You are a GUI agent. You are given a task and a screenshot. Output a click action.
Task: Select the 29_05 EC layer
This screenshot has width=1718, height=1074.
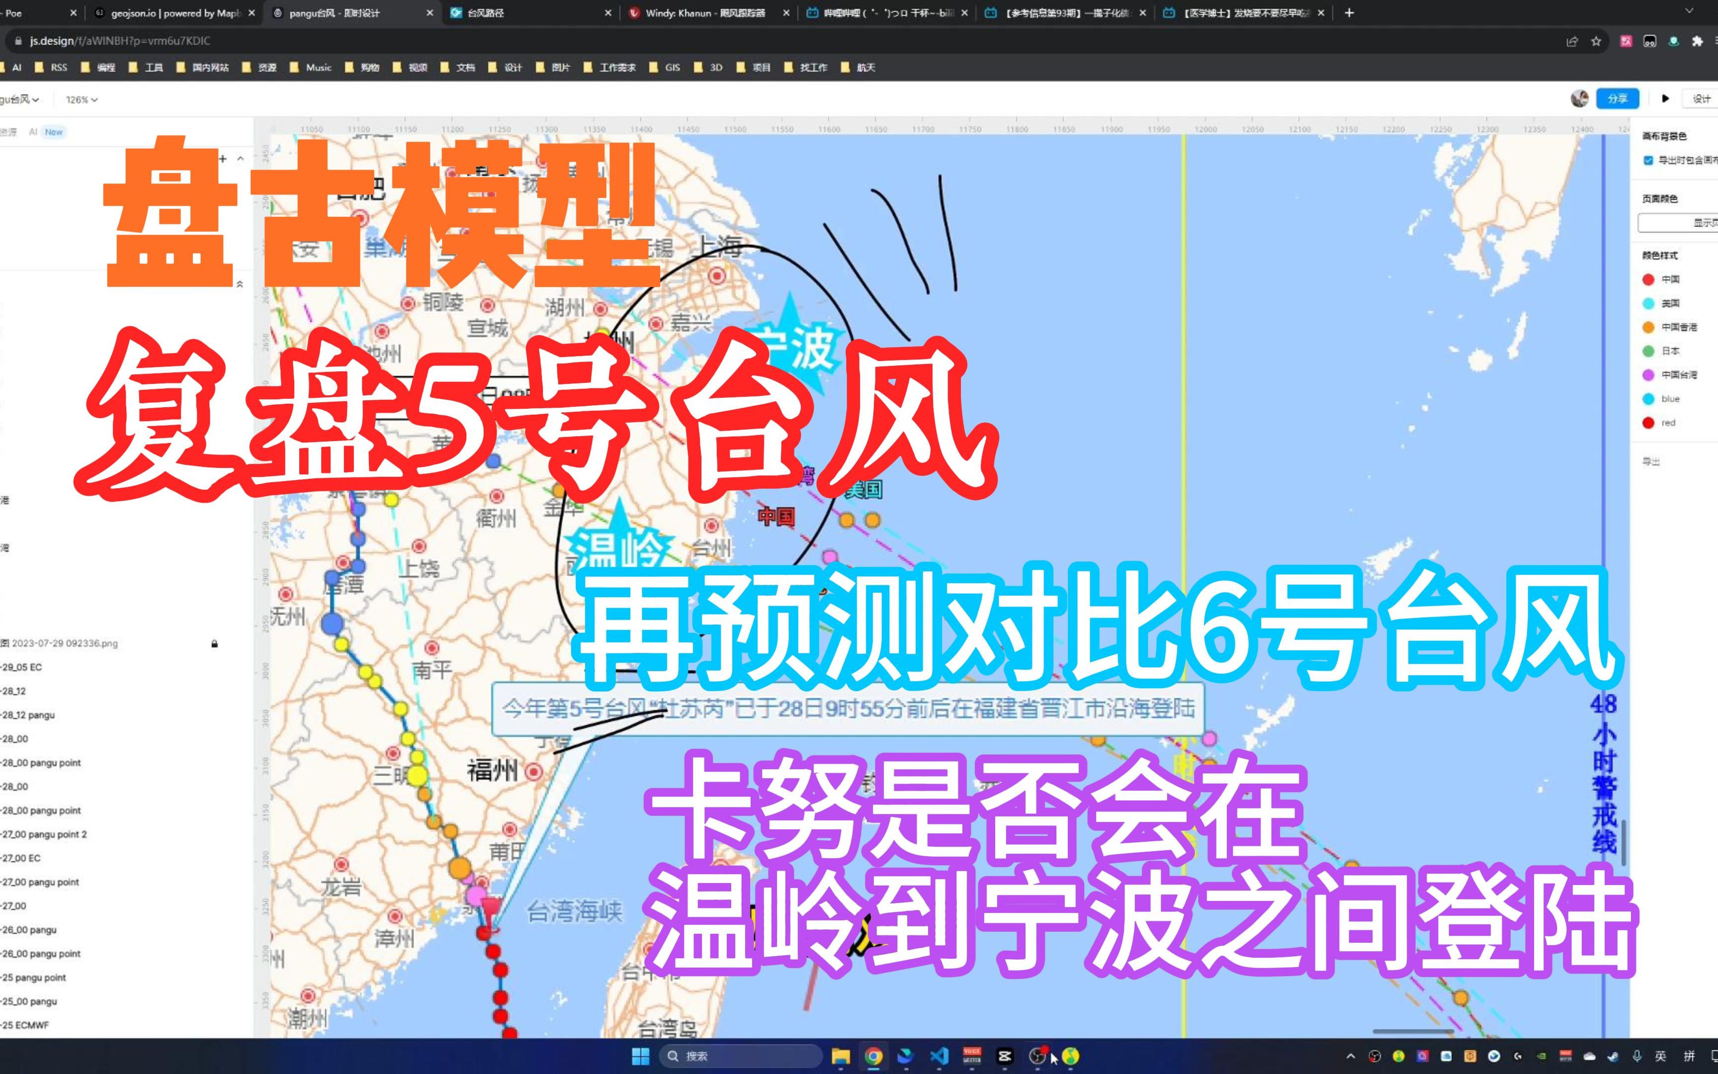[21, 667]
